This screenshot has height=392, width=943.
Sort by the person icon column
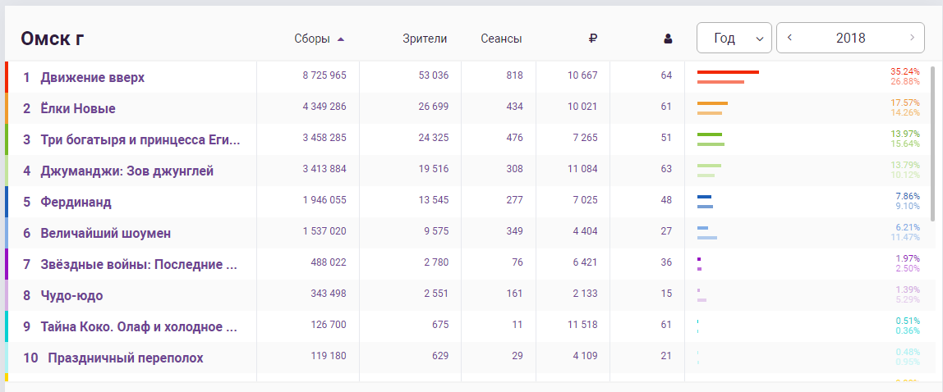pos(668,39)
